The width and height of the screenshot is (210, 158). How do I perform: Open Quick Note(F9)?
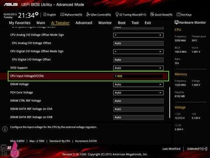(x=161, y=14)
